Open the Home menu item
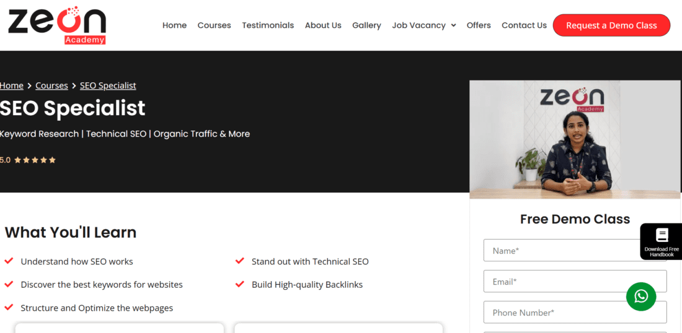The height and width of the screenshot is (333, 682). (174, 25)
